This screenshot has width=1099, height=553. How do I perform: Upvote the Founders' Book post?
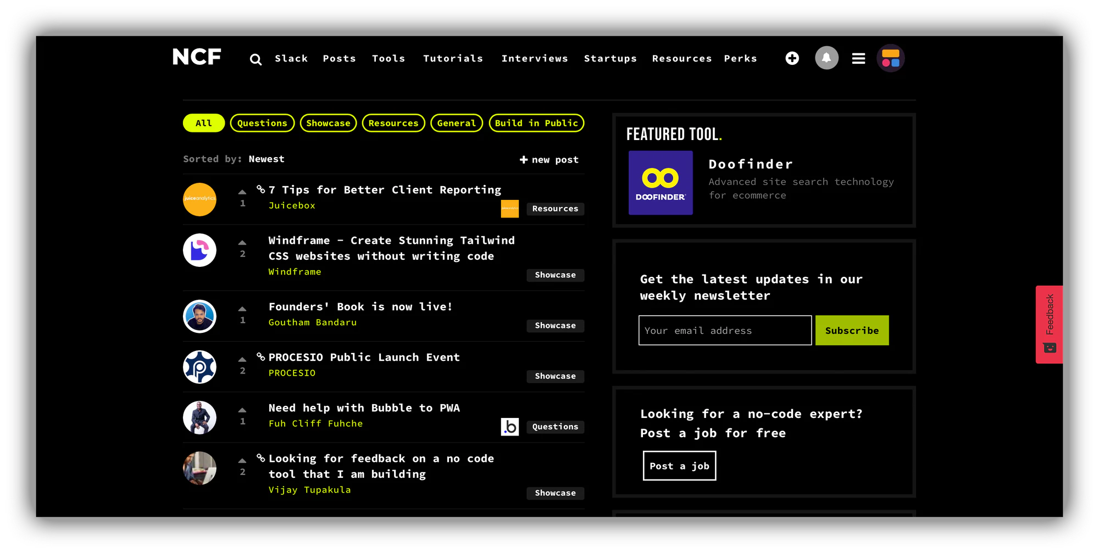coord(242,309)
